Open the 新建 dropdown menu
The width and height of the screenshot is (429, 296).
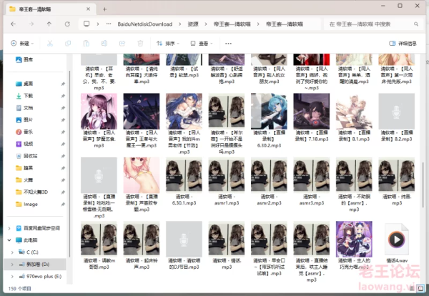tap(22, 43)
